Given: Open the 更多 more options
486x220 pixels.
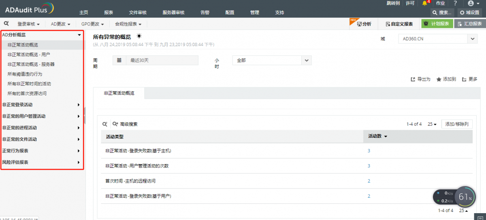Looking at the screenshot, I should tap(470, 79).
